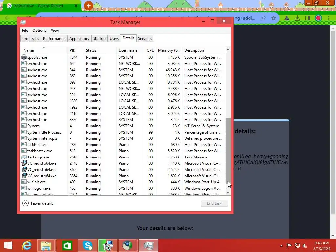Open the network tray icon
Image resolution: width=336 pixels, height=252 pixels.
coord(297,245)
